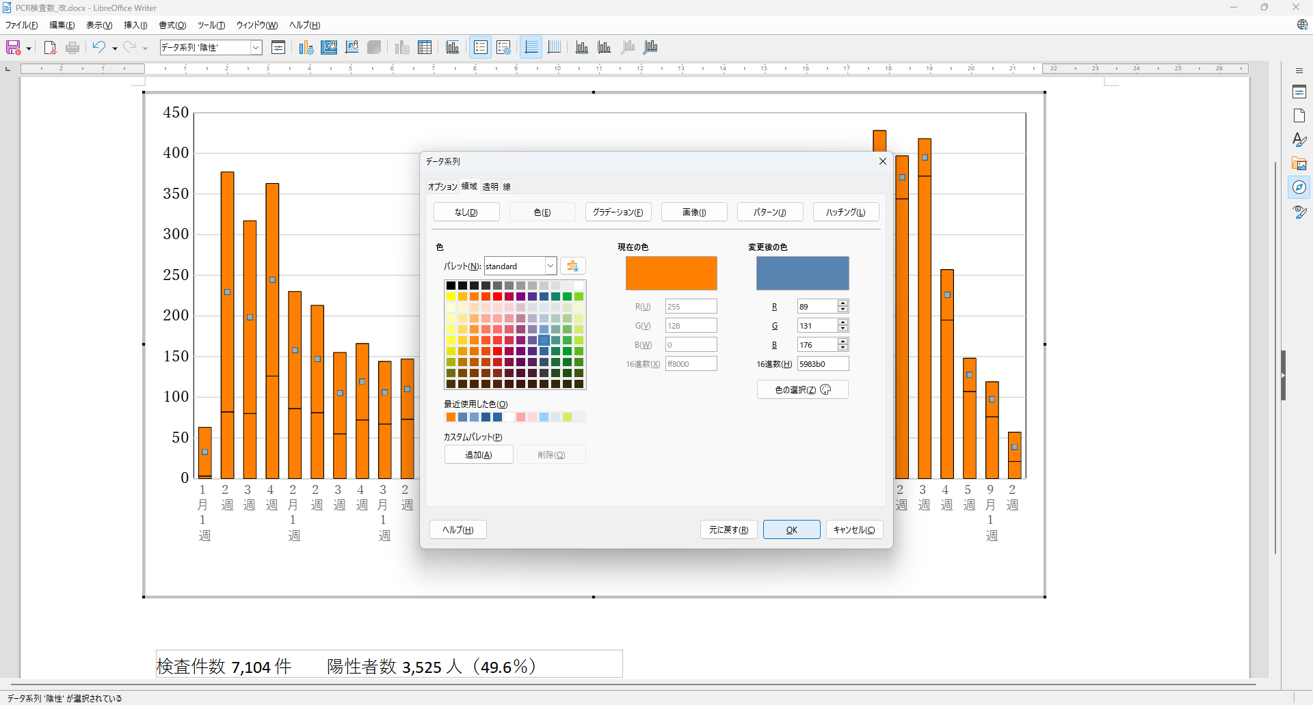
Task: Click the Vertical Grids toolbar icon
Action: pyautogui.click(x=555, y=48)
